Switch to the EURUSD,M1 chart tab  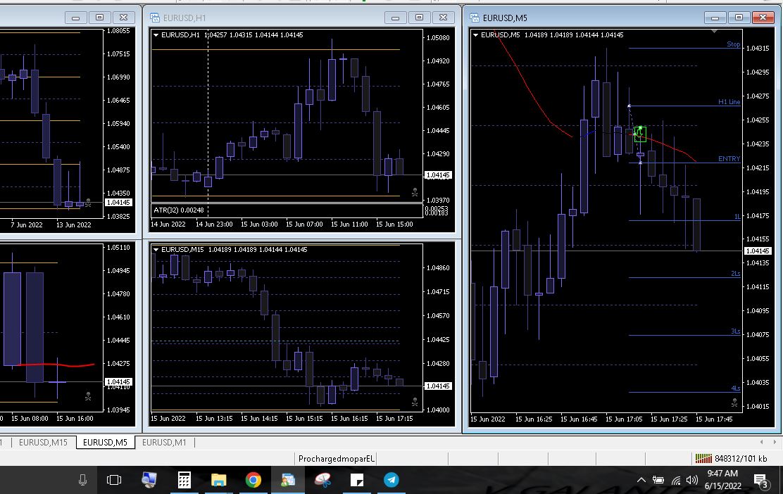pyautogui.click(x=164, y=442)
